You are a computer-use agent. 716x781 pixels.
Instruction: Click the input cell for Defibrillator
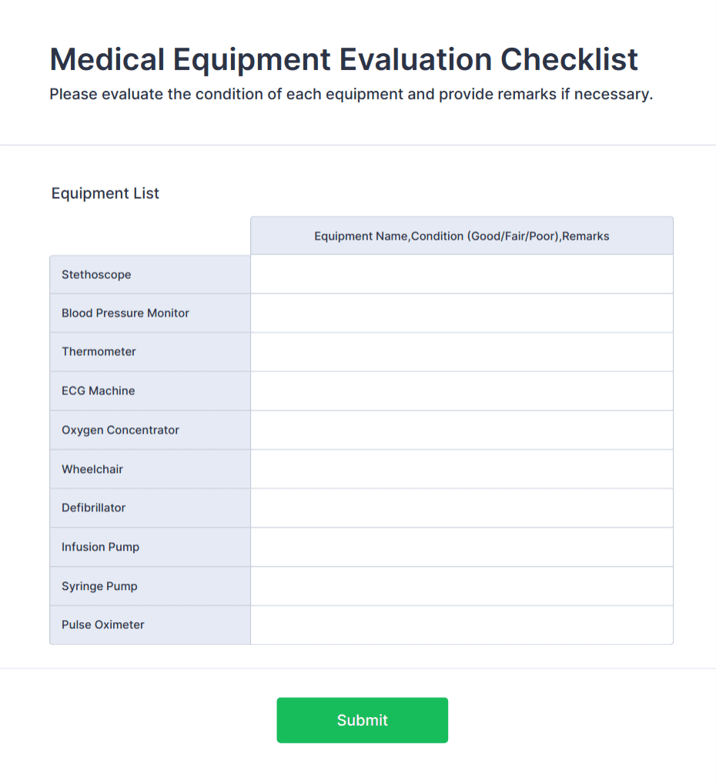click(x=461, y=508)
